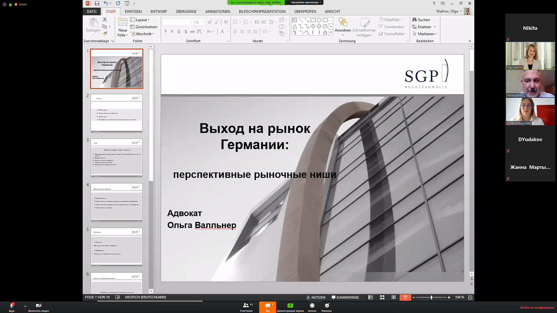Screen dimensions: 557x313
Task: Open the EINFÜGEN ribbon tab
Action: (x=133, y=11)
